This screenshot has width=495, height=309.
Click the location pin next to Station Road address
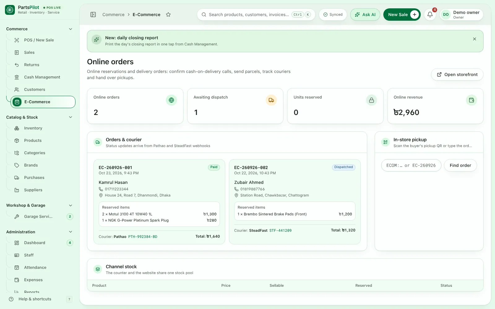(236, 195)
